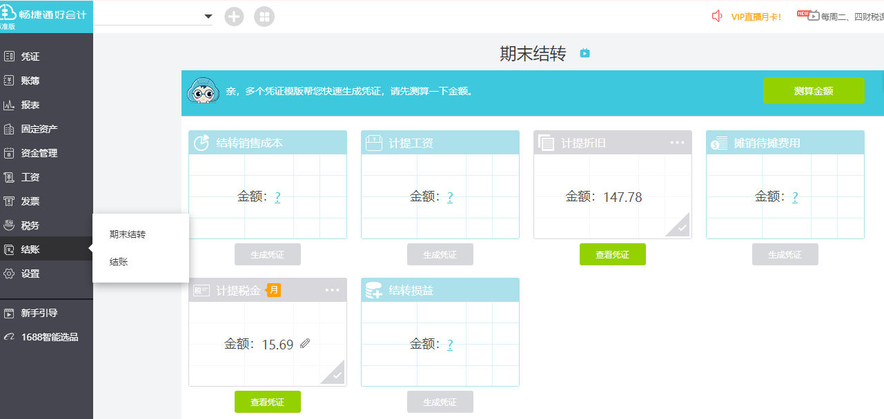Click the VIP直播月卡 speaker icon
Viewport: 884px width, 419px height.
coord(717,16)
